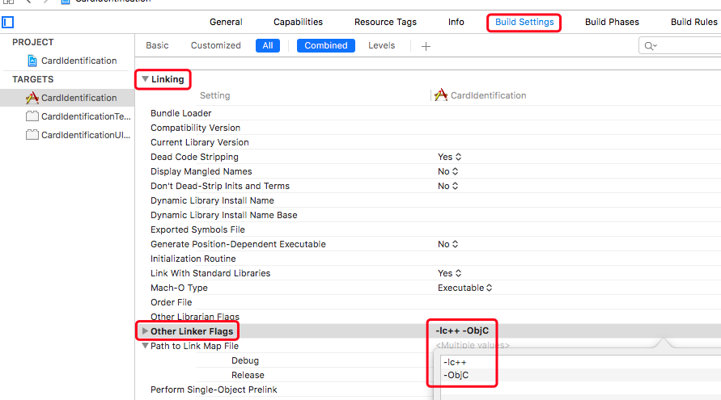Viewport: 721px width, 400px height.
Task: Click the CardIdentification column header icon
Action: 441,95
